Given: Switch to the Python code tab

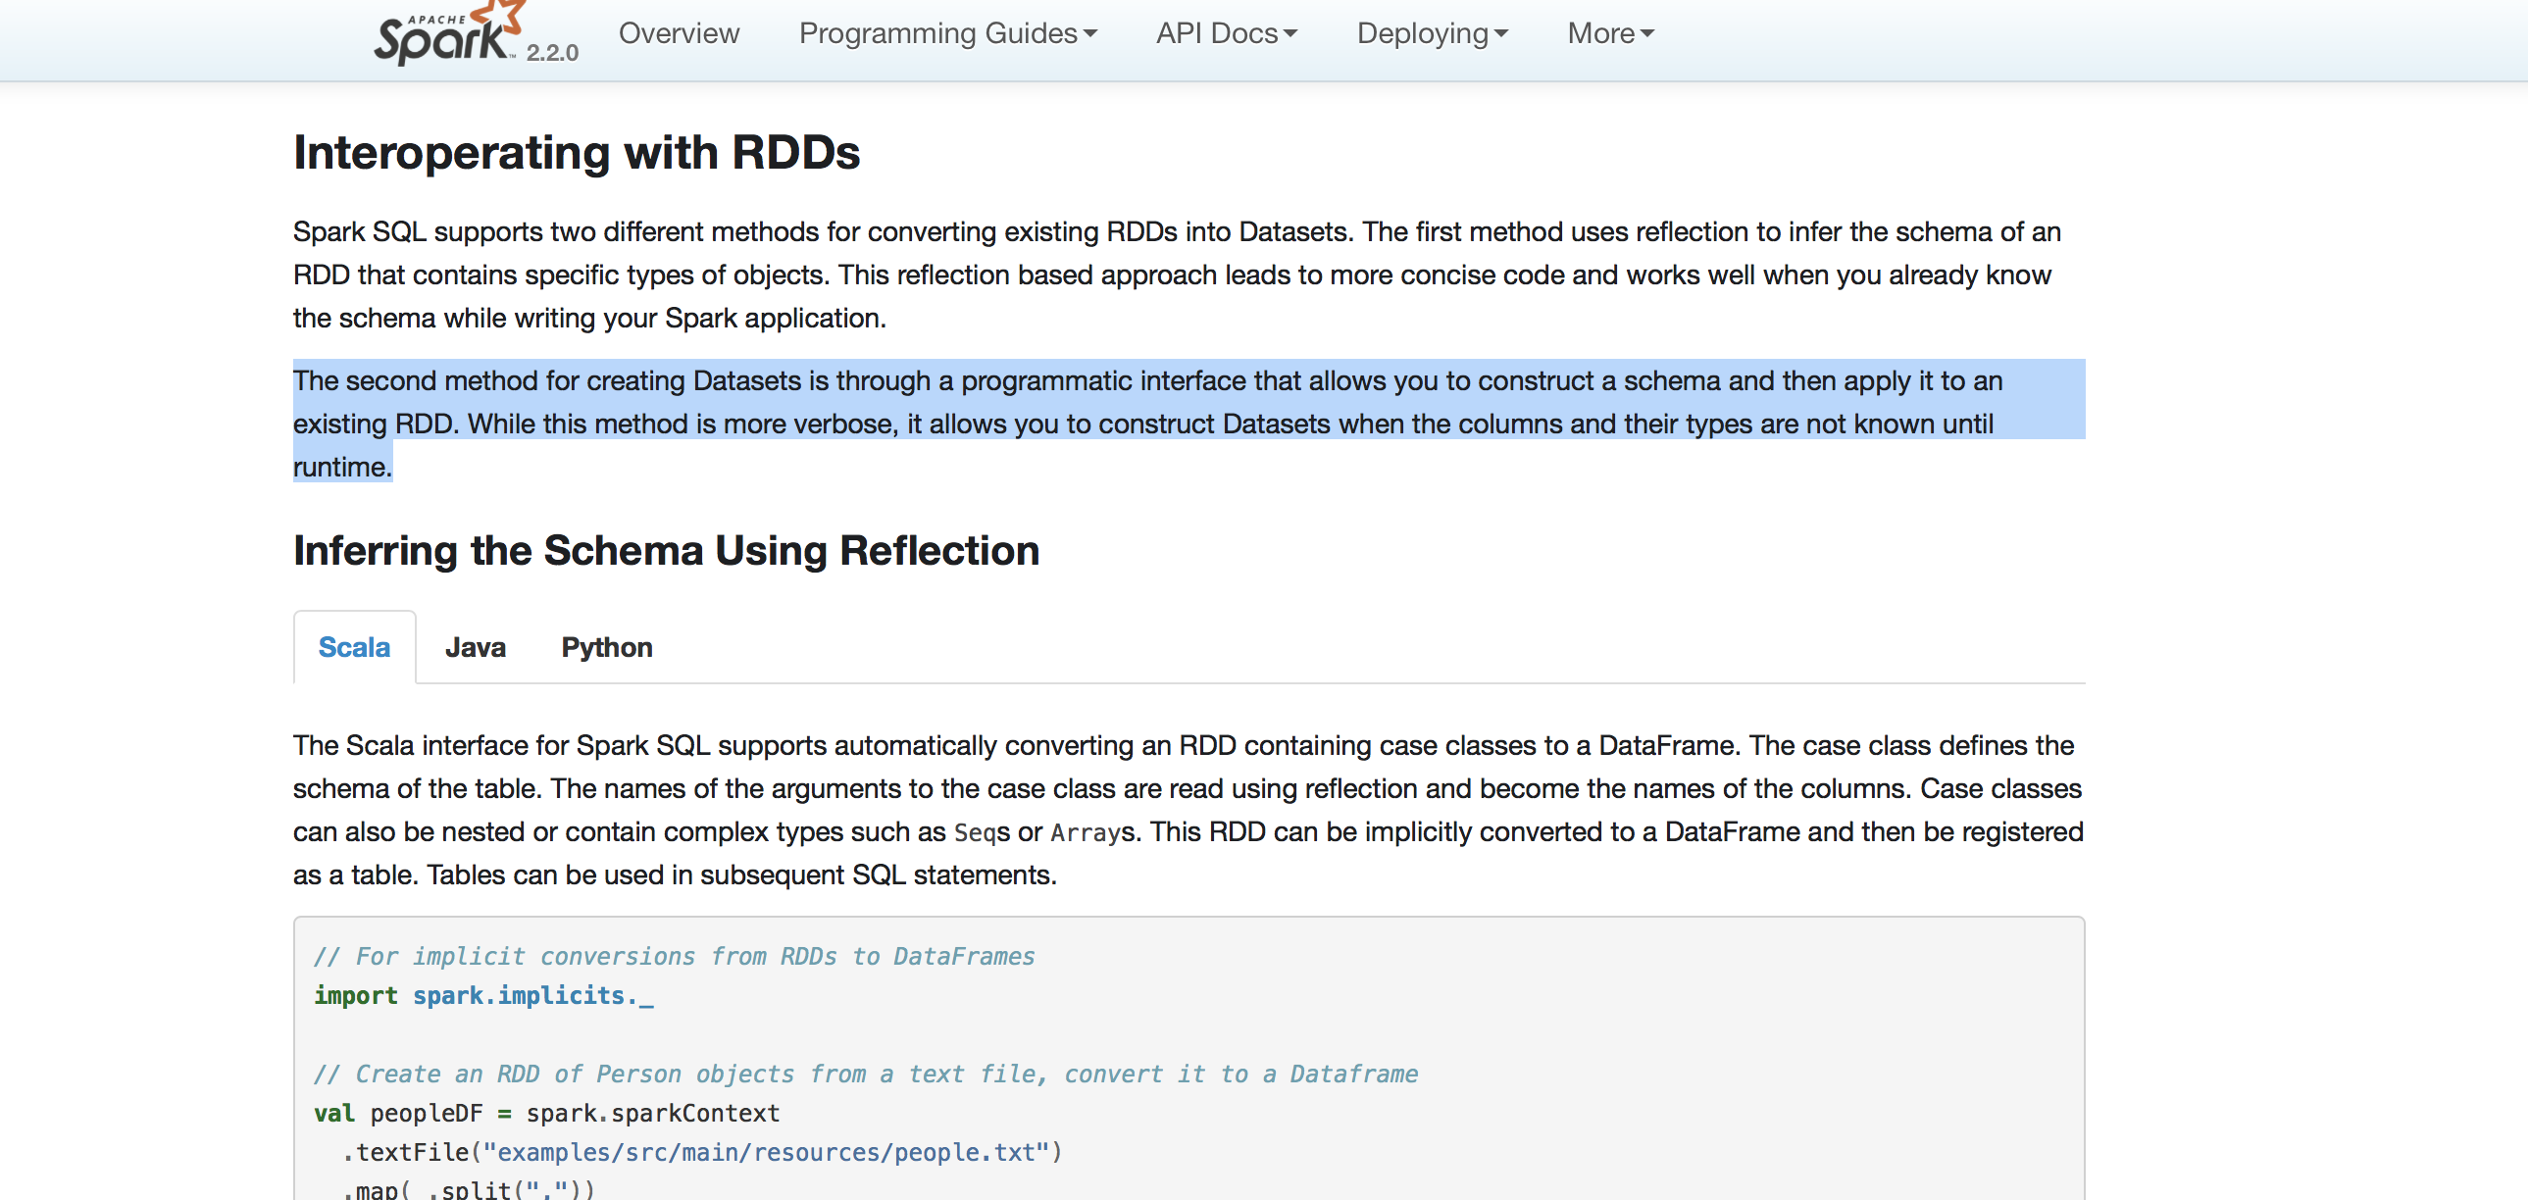Looking at the screenshot, I should (606, 648).
